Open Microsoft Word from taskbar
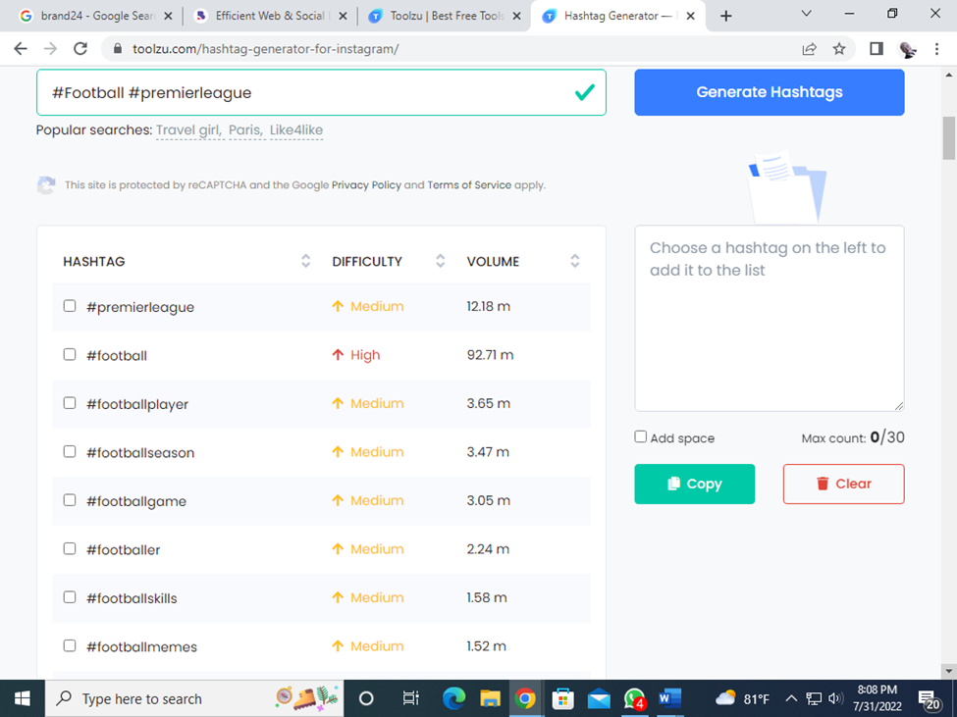 click(x=670, y=698)
